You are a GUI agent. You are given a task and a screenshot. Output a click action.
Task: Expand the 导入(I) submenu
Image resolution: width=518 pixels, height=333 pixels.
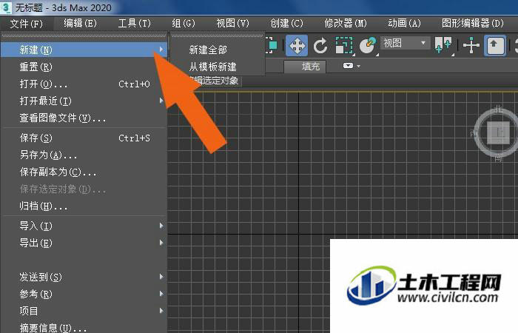84,226
